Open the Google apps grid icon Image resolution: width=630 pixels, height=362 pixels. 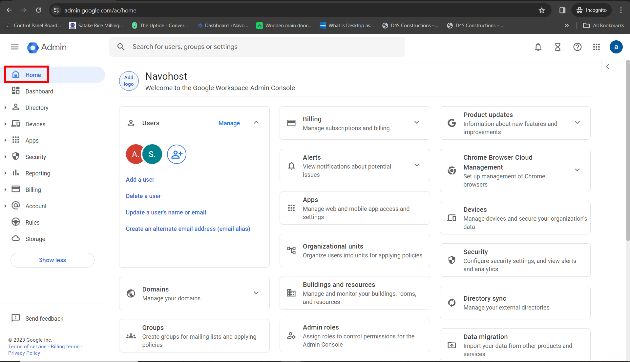pyautogui.click(x=597, y=47)
